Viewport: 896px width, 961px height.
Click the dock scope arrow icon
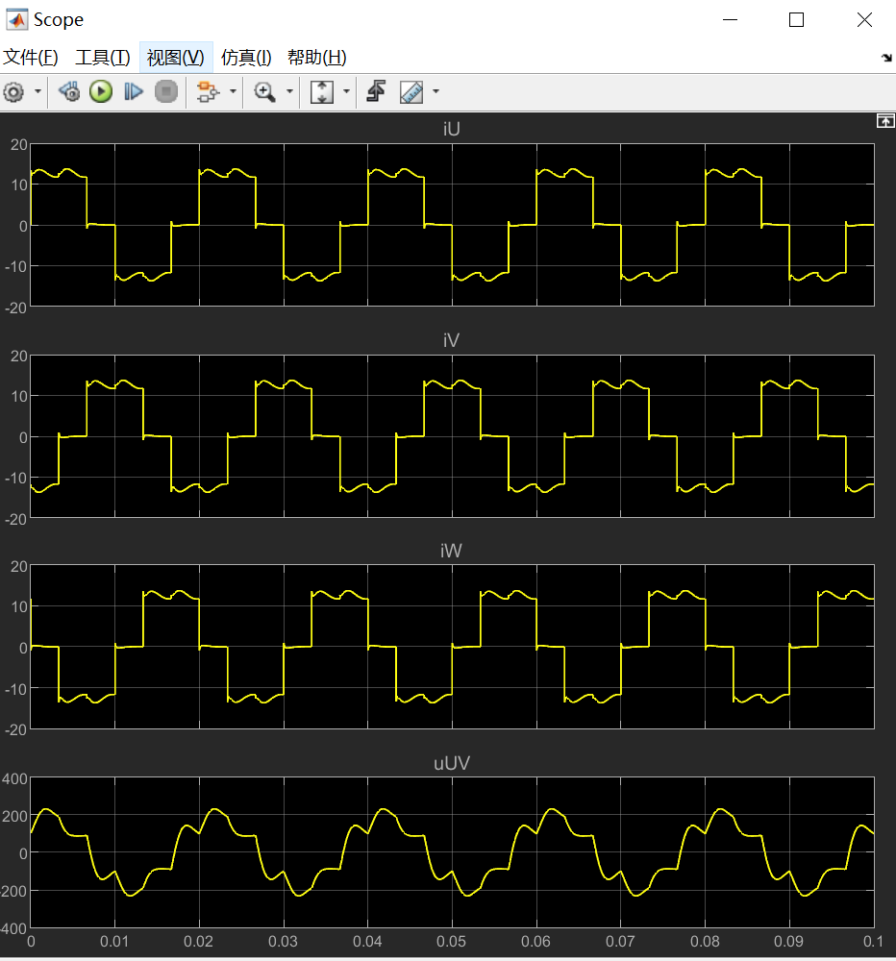click(x=886, y=58)
